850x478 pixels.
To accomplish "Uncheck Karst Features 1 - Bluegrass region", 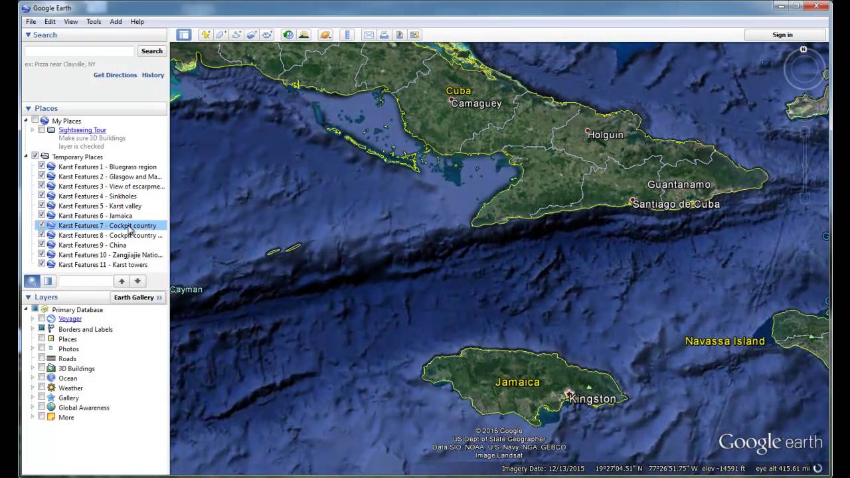I will point(42,167).
